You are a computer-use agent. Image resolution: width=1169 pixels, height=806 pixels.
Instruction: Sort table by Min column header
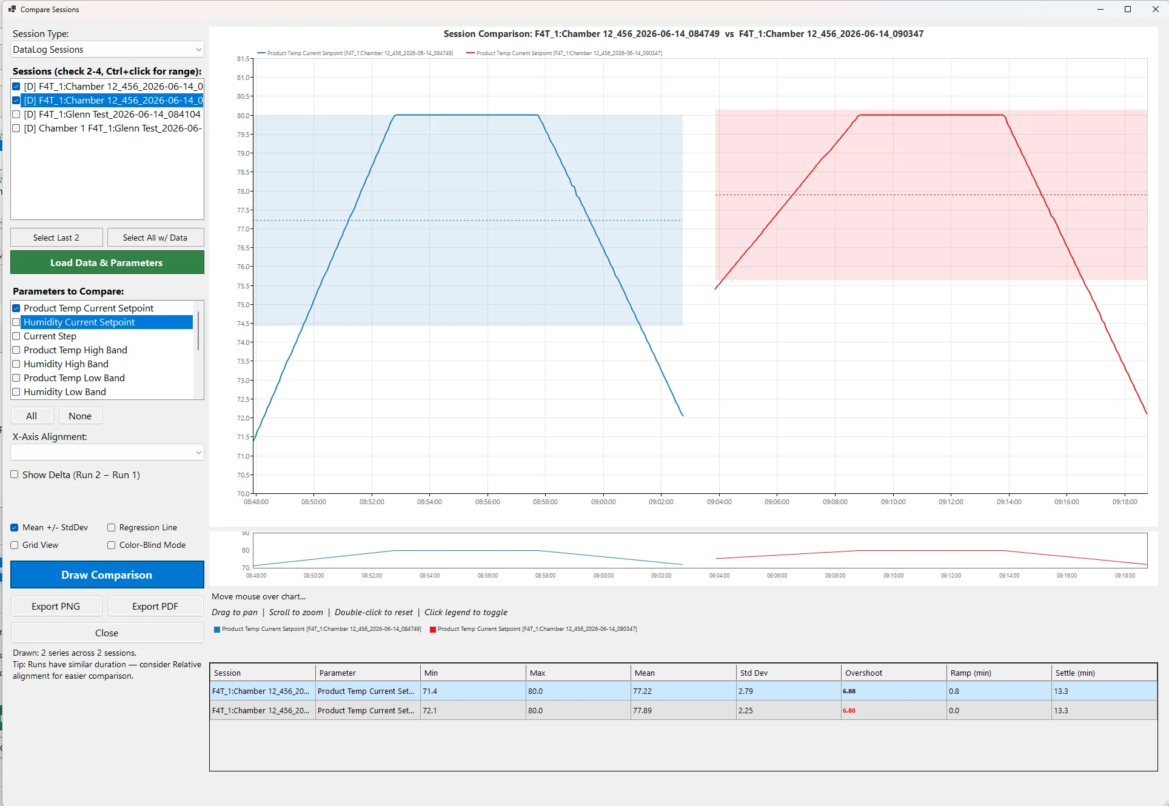click(x=473, y=673)
